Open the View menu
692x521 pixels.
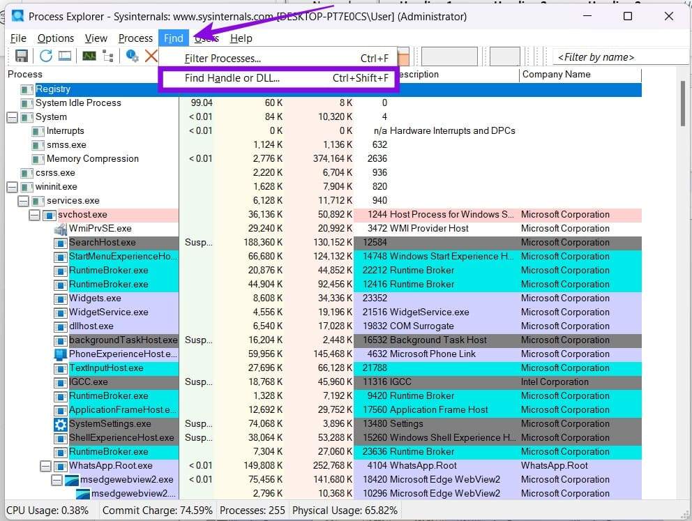(x=96, y=38)
